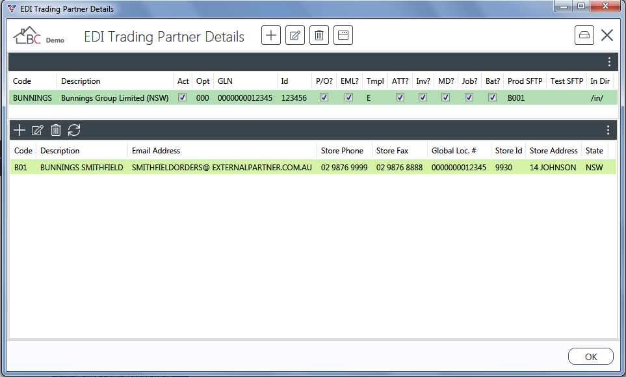Select the Opt value 000
This screenshot has height=377, width=626.
pos(202,98)
